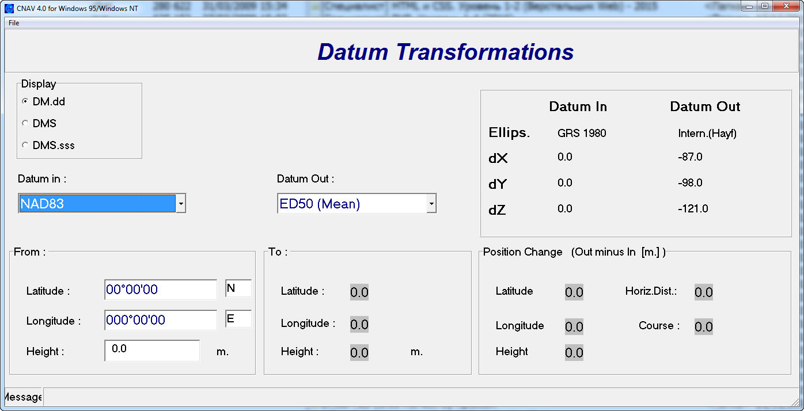
Task: Click the To Latitude output value
Action: coord(359,292)
